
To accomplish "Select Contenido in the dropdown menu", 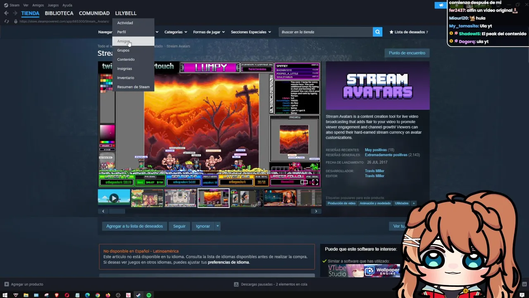I will (x=133, y=59).
